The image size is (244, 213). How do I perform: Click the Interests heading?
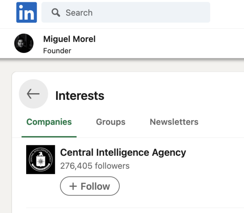pyautogui.click(x=80, y=96)
